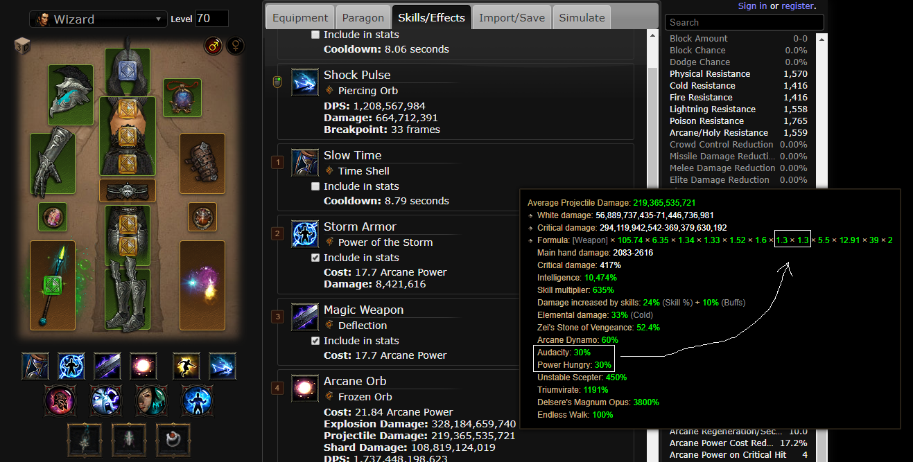Image resolution: width=913 pixels, height=462 pixels.
Task: Click the mouse button slot icon beside Shock Pulse
Action: coord(278,82)
